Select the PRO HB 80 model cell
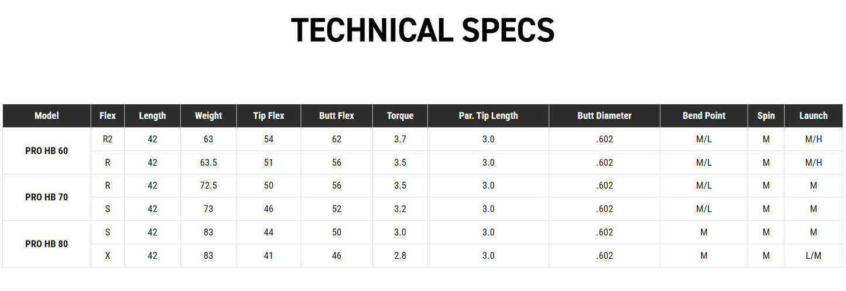 [47, 244]
